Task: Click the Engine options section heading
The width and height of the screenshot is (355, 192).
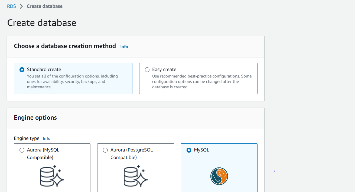Action: point(35,118)
